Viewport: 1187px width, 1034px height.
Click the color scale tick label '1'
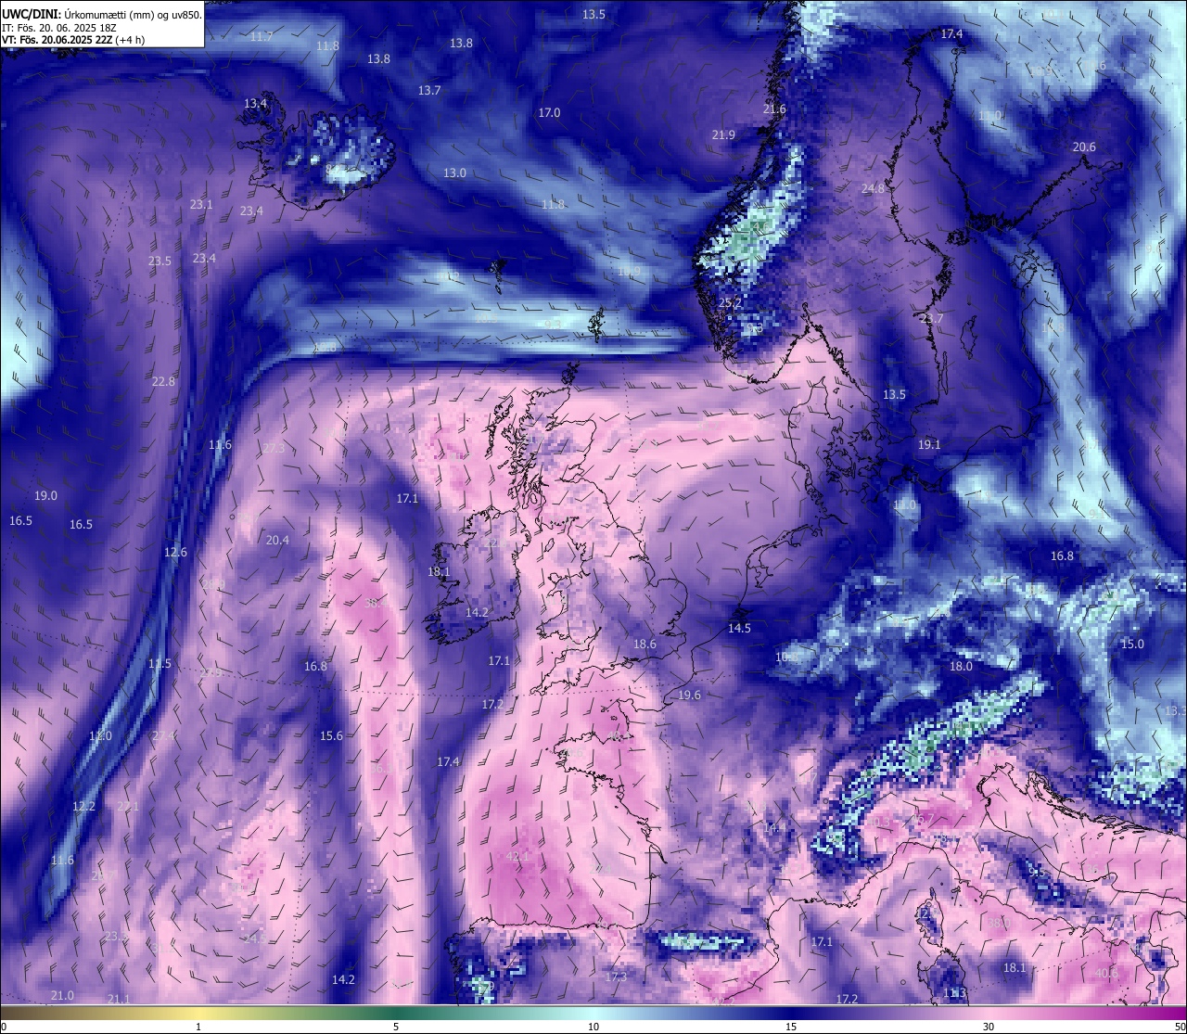198,1027
